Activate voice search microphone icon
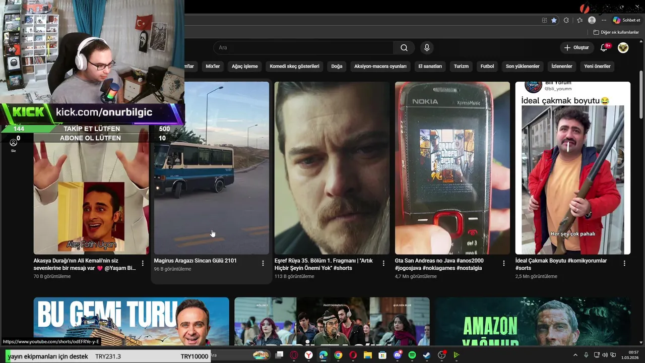 [427, 47]
